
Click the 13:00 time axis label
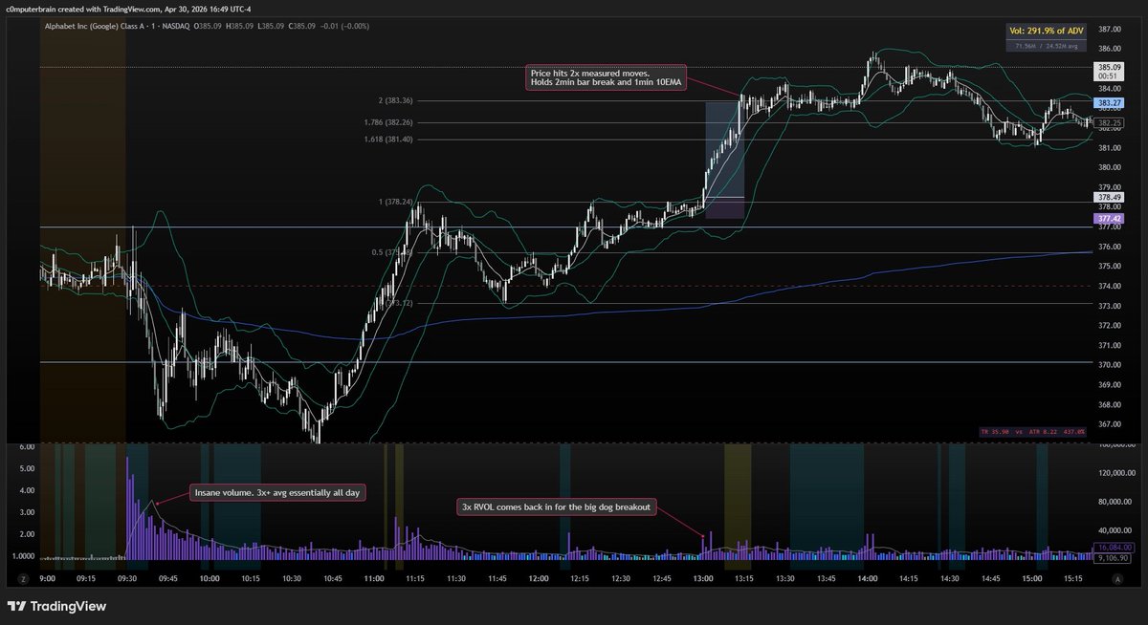[x=702, y=579]
